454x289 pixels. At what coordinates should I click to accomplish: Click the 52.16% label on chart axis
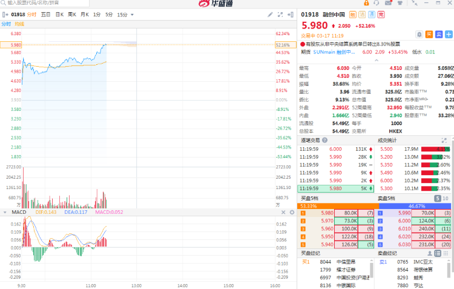pos(286,45)
